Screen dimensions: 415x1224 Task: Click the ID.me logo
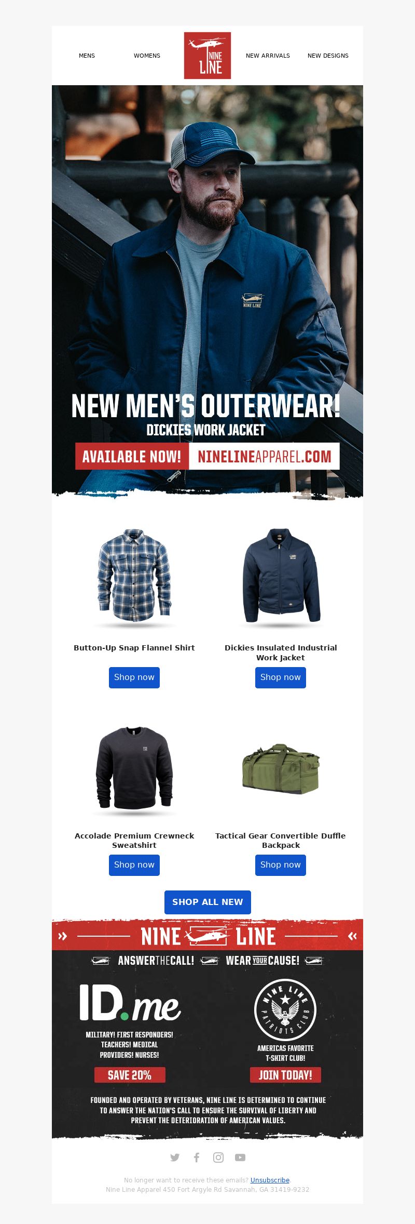[130, 1002]
